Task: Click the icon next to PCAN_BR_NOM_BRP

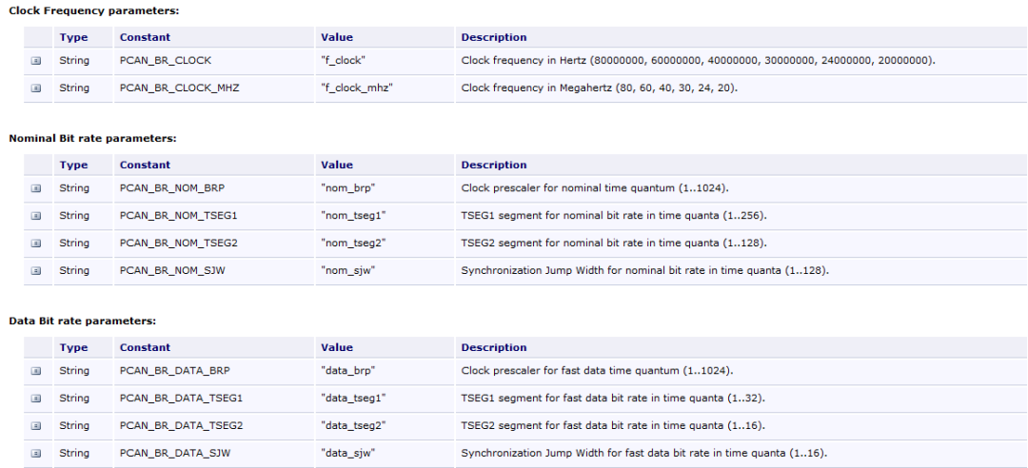Action: tap(36, 188)
